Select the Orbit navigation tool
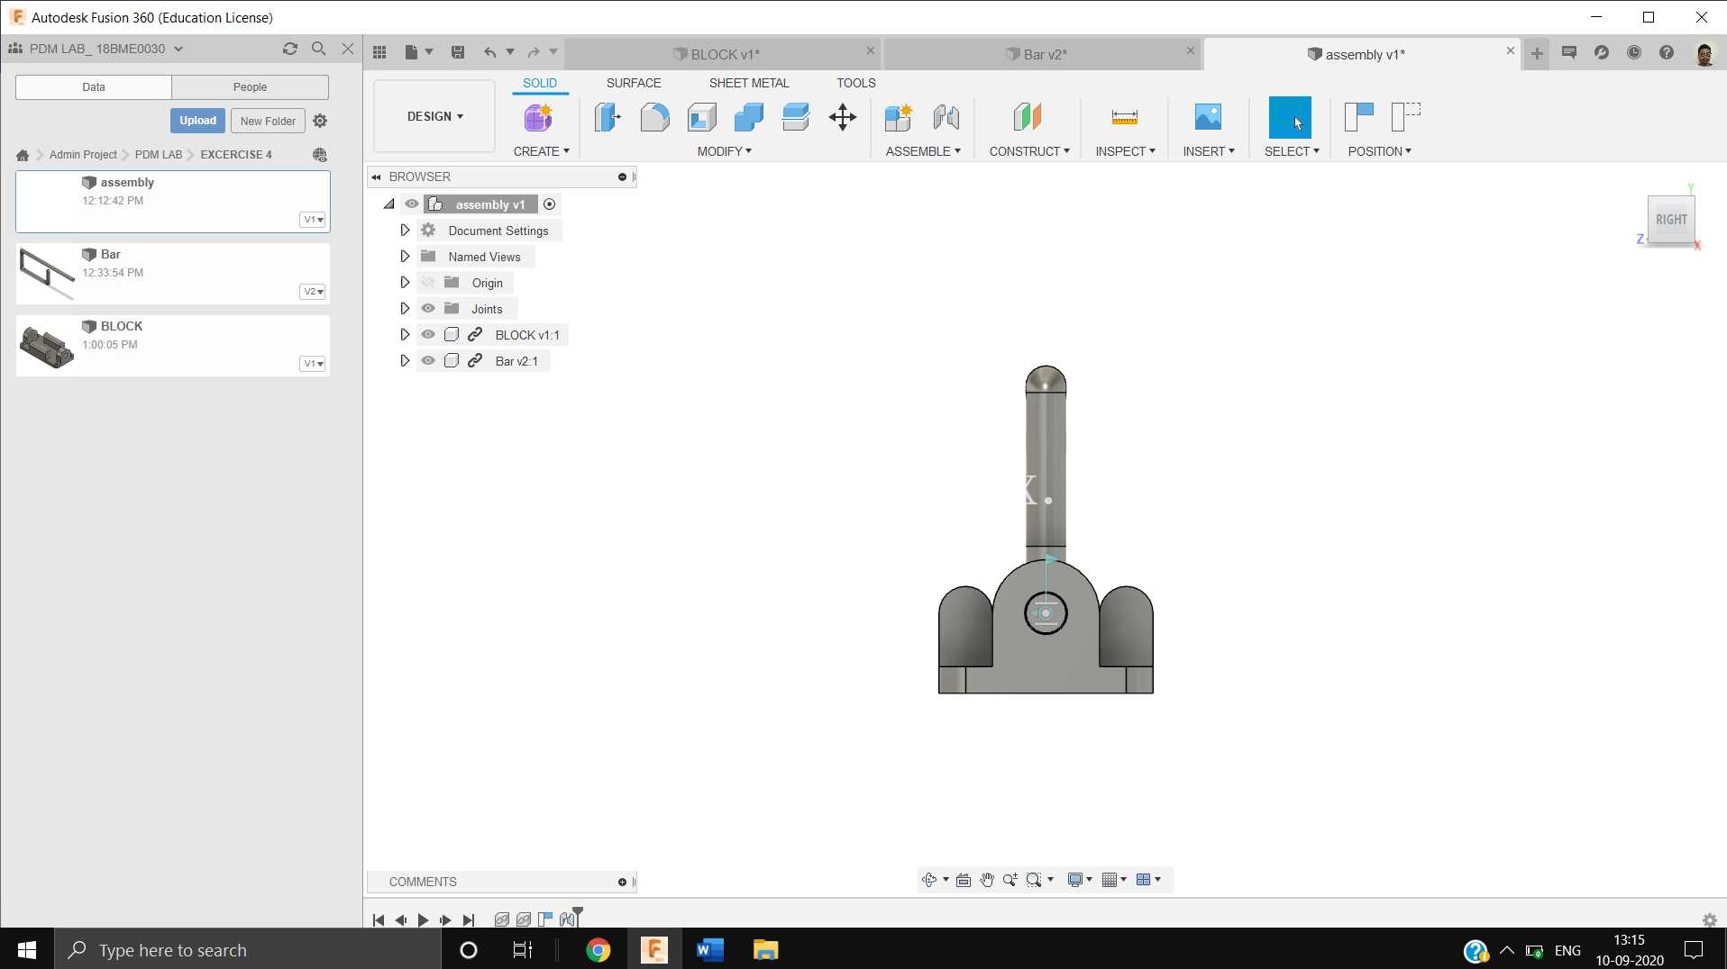Screen dimensions: 1727x969 (x=929, y=880)
